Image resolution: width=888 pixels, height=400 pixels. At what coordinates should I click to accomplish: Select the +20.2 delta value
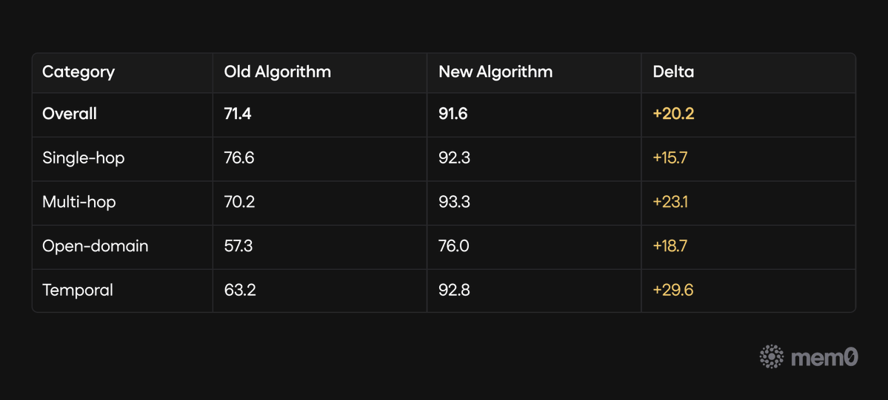673,114
